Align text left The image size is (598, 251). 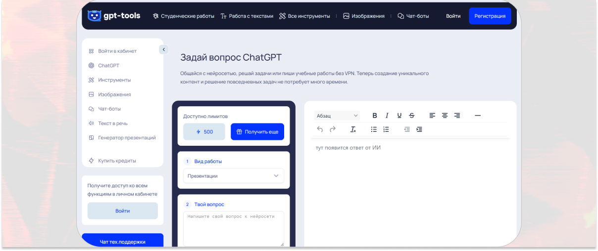[x=432, y=116]
